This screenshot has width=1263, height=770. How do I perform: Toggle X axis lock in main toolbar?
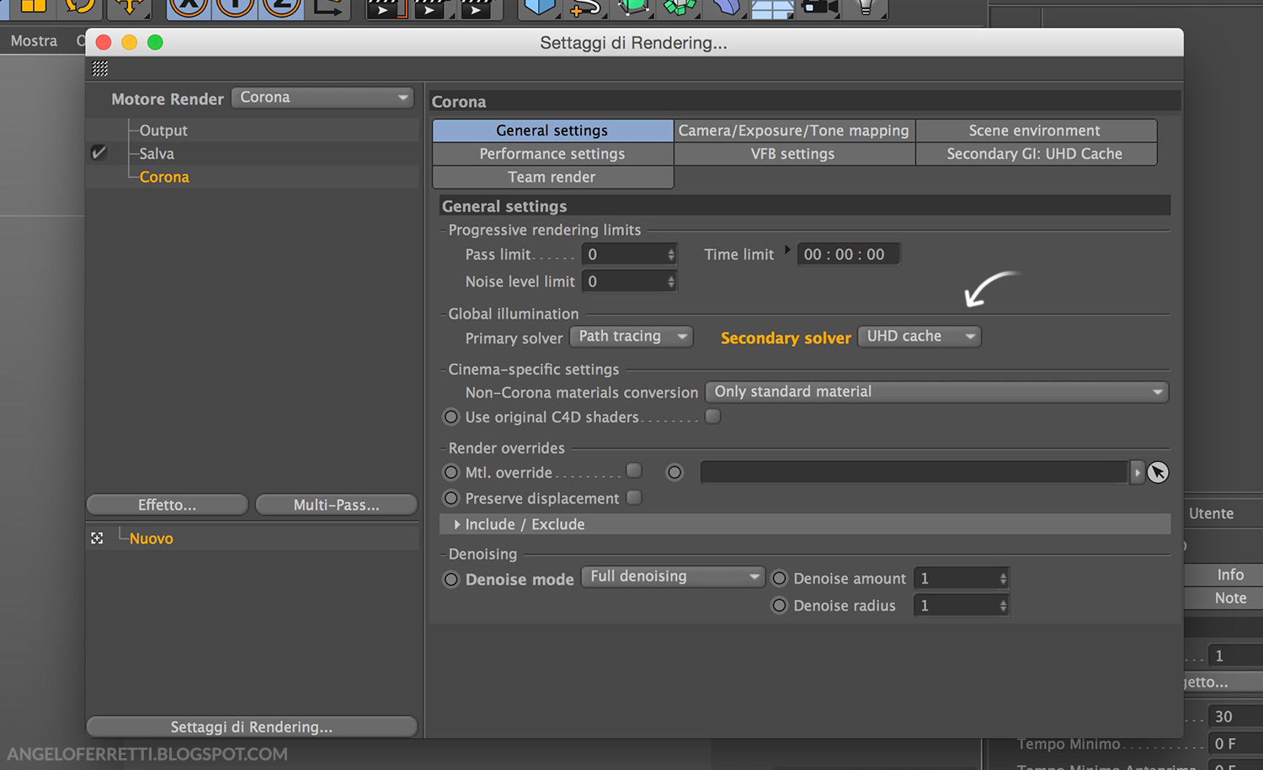point(189,7)
